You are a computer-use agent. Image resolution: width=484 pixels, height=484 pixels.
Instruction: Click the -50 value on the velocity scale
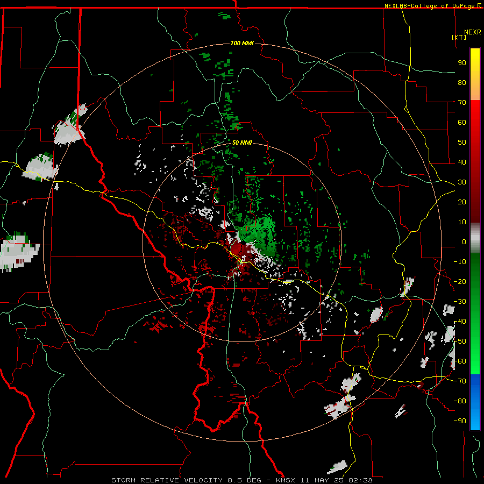460,341
